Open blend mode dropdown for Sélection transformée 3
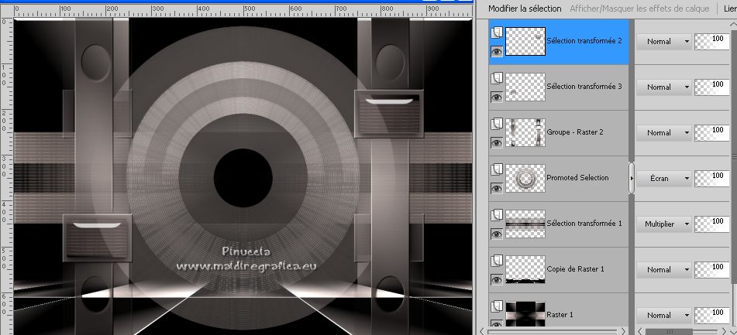This screenshot has width=737, height=335. click(x=663, y=87)
